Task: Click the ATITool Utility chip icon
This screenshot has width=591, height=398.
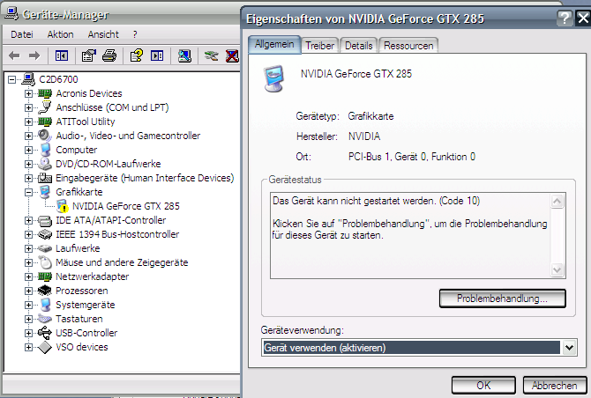Action: [45, 122]
